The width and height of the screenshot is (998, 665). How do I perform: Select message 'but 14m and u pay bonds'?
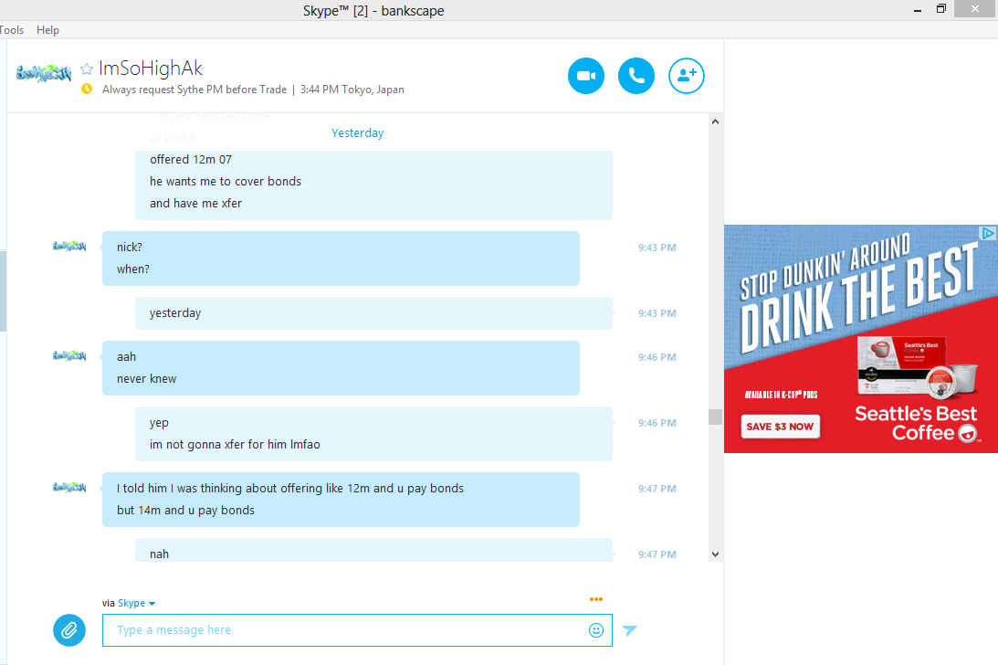point(185,511)
